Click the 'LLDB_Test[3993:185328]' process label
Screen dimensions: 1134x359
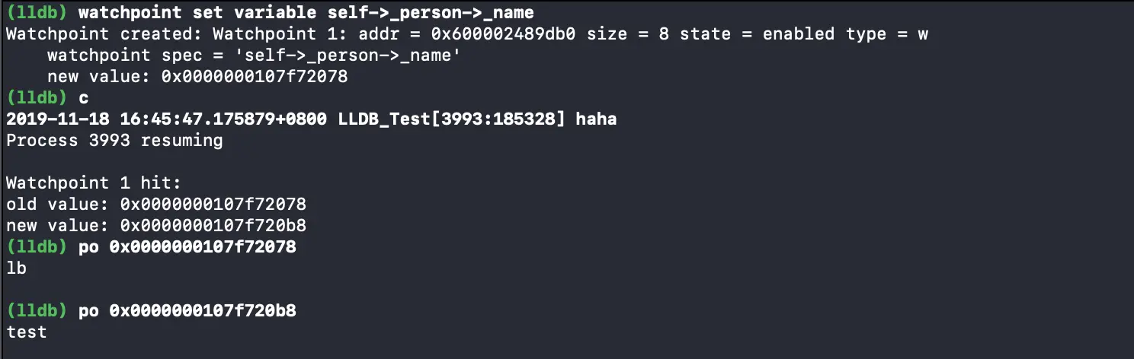coord(451,119)
